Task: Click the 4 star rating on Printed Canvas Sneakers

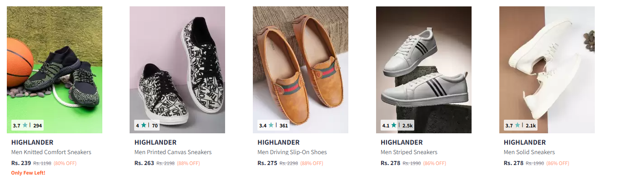Action: 147,126
